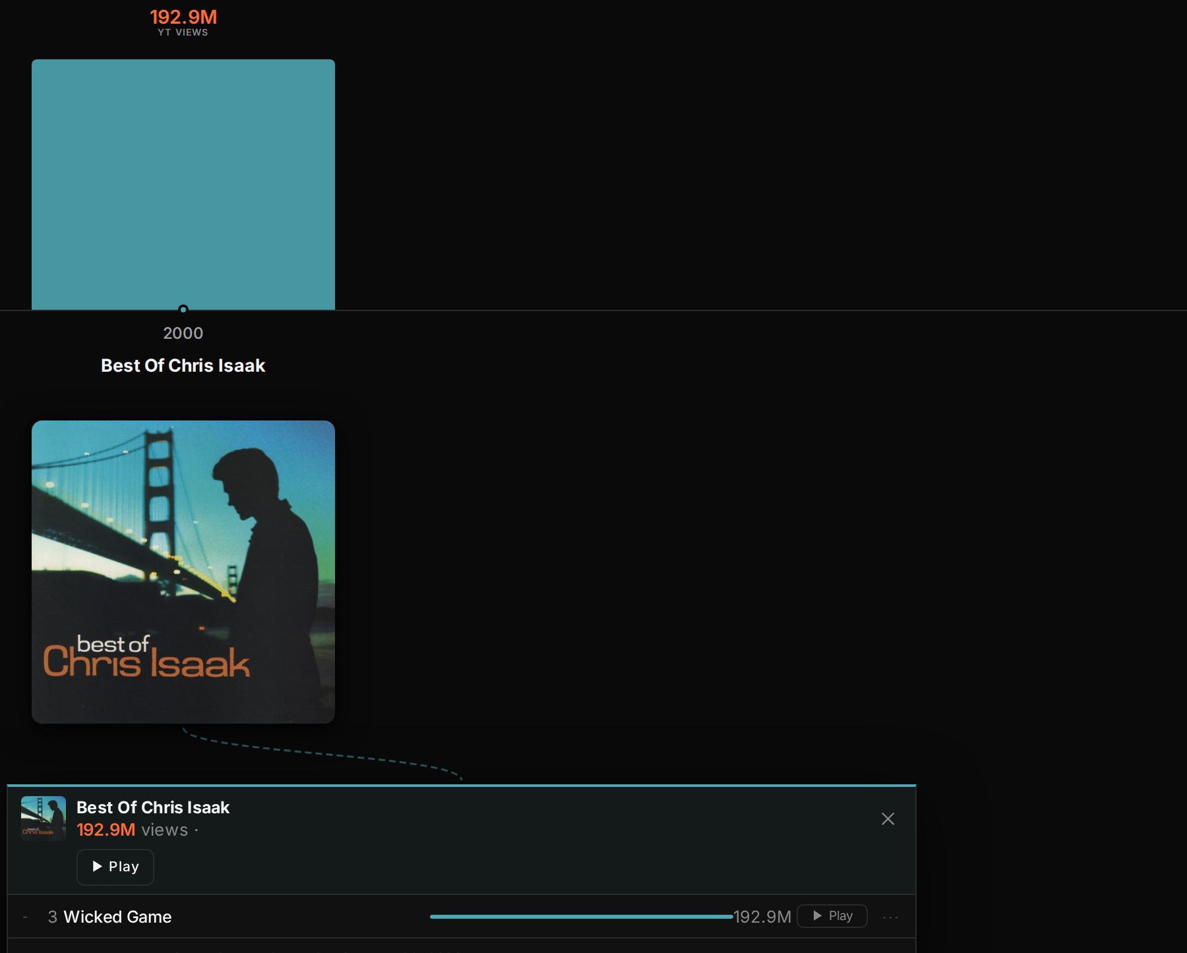Click the YT VIEWS caption above the bar
Image resolution: width=1187 pixels, height=953 pixels.
183,32
